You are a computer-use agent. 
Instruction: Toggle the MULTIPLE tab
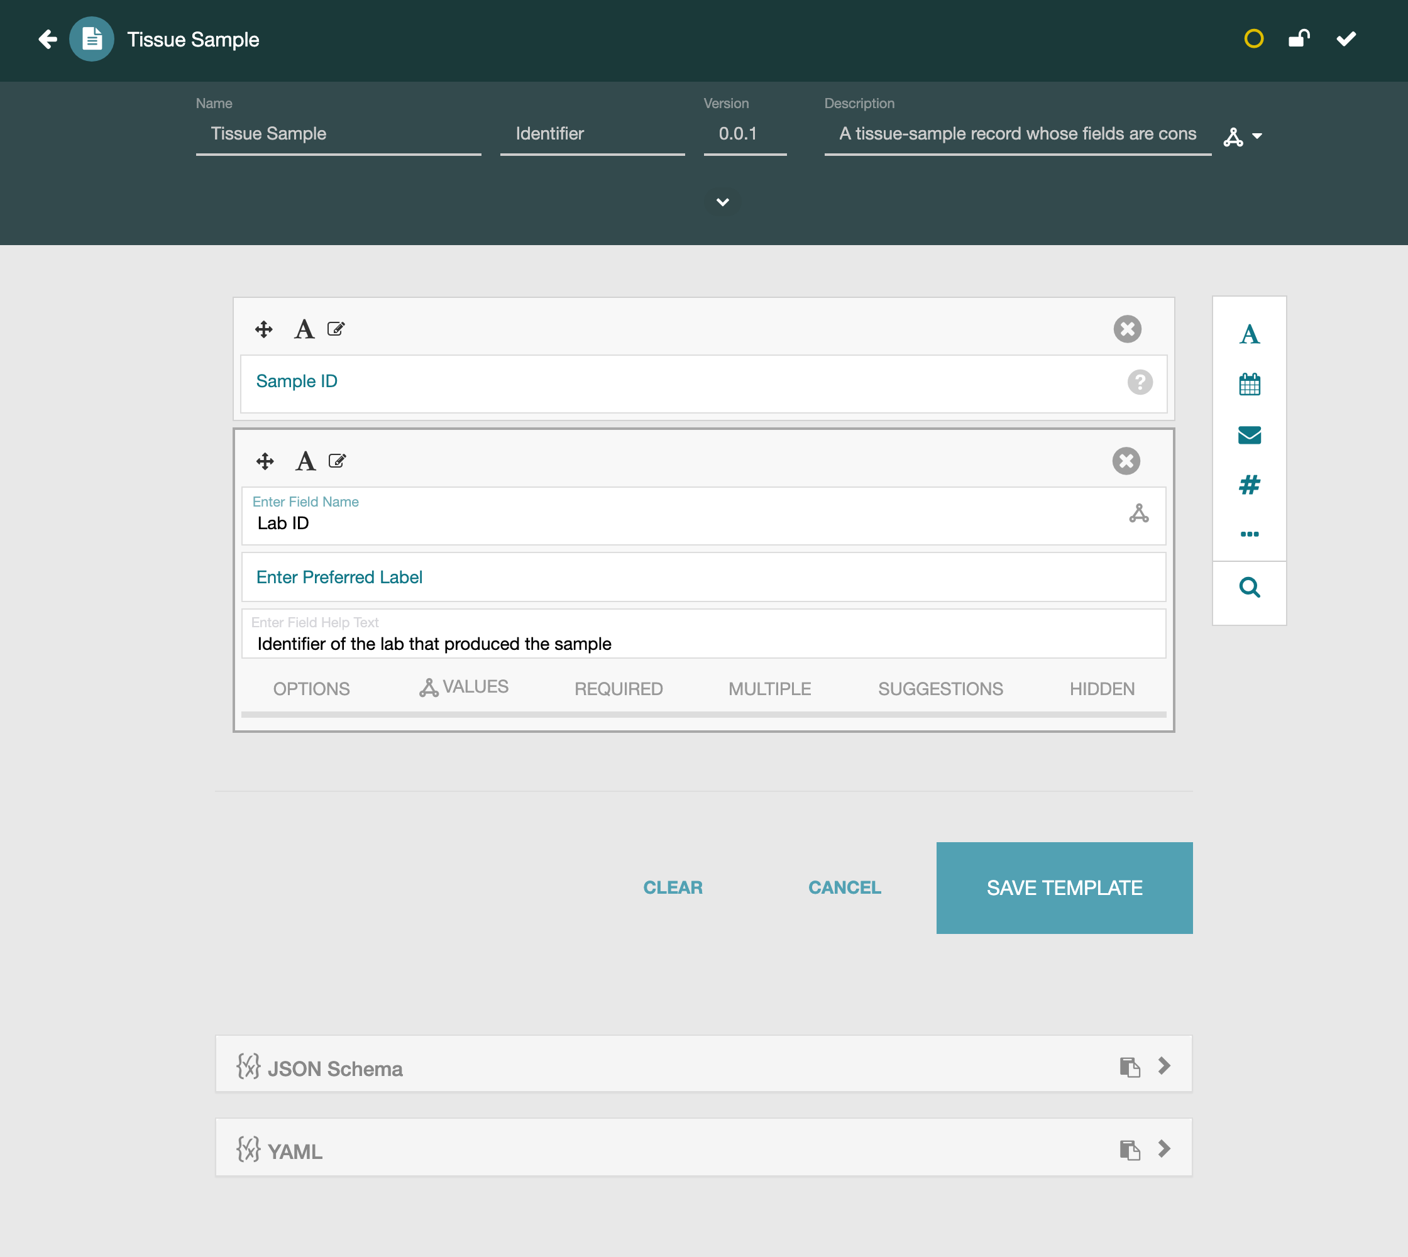pos(769,689)
